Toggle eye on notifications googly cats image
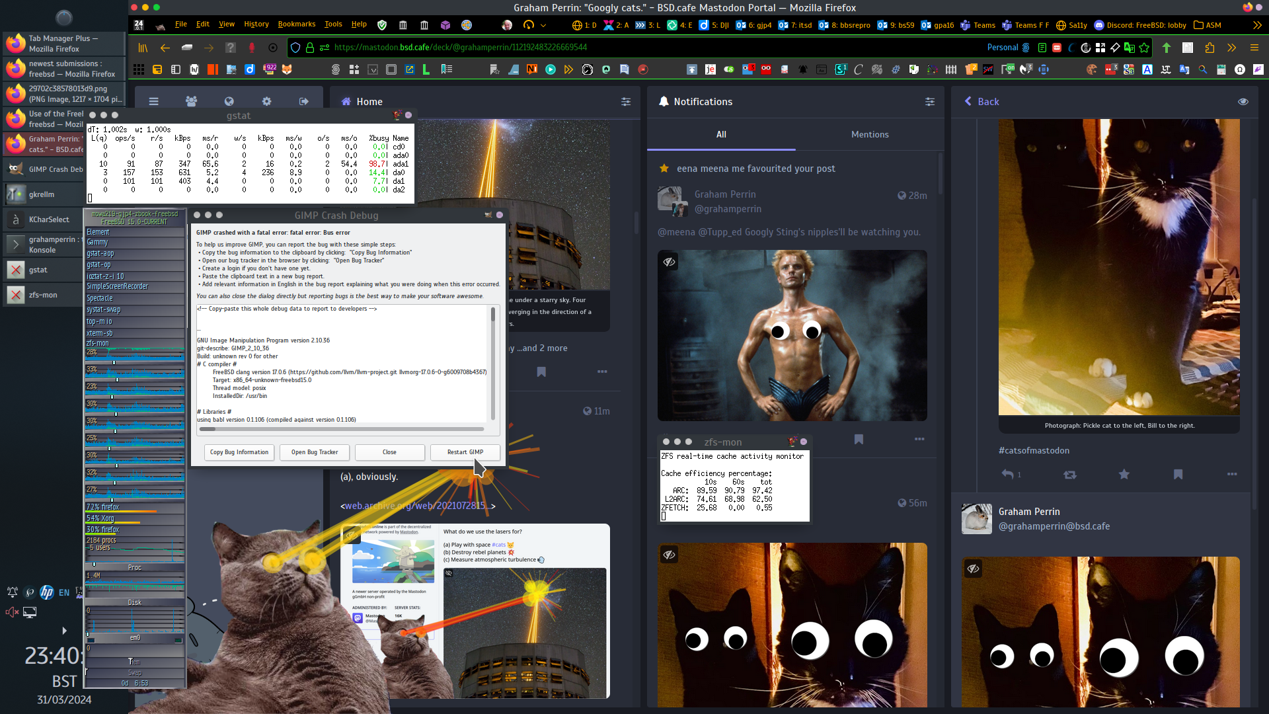Screen dimensions: 1269x714 670,555
